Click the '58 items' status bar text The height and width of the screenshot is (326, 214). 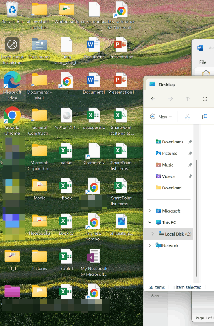(x=157, y=287)
